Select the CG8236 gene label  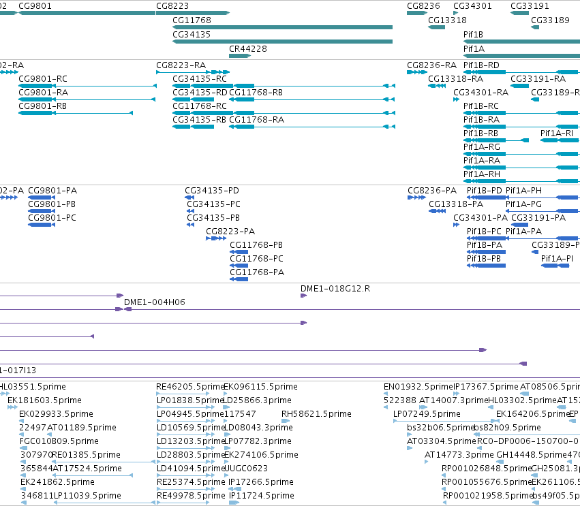(x=423, y=6)
